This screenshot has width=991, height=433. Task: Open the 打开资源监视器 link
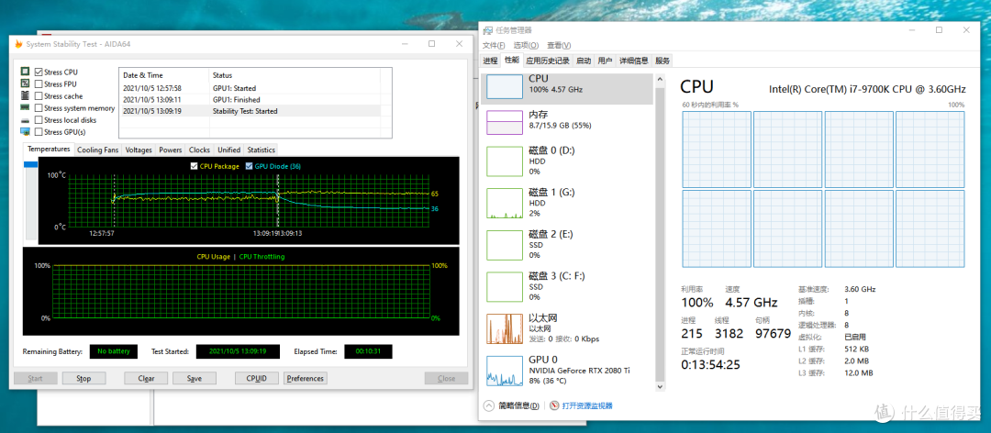pyautogui.click(x=587, y=405)
